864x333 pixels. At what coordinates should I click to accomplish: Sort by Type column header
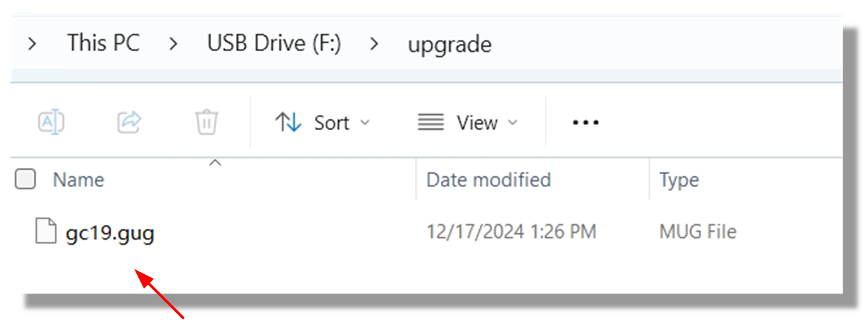tap(679, 179)
